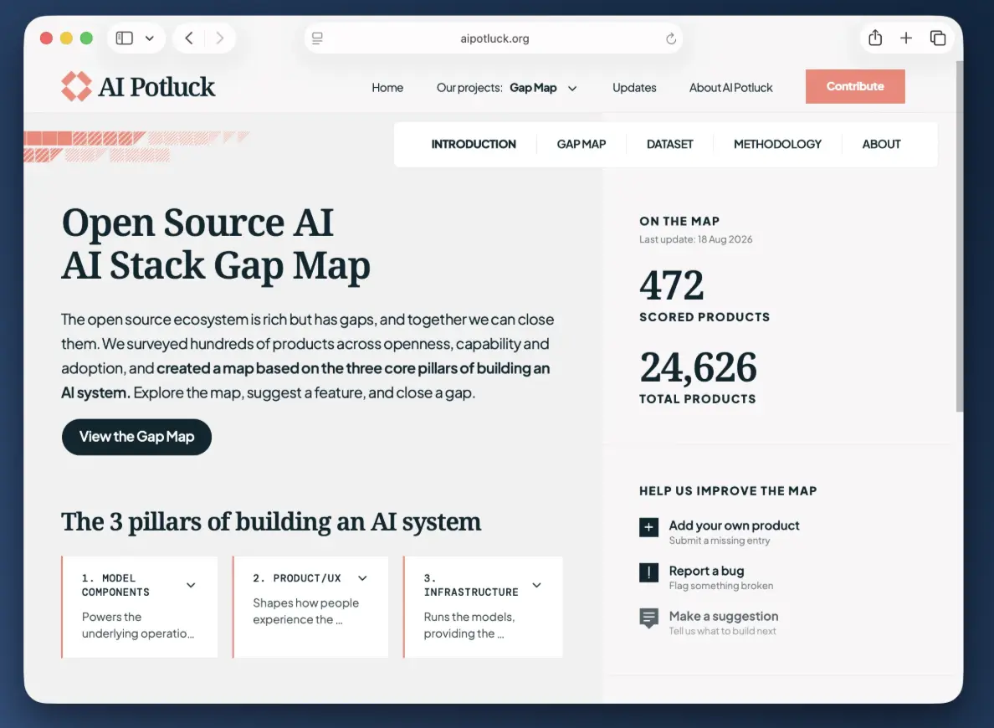
Task: Open the Make a suggestion link
Action: (x=723, y=617)
